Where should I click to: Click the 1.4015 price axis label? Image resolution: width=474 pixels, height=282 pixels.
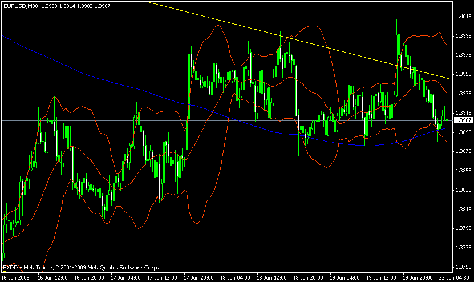(x=463, y=17)
